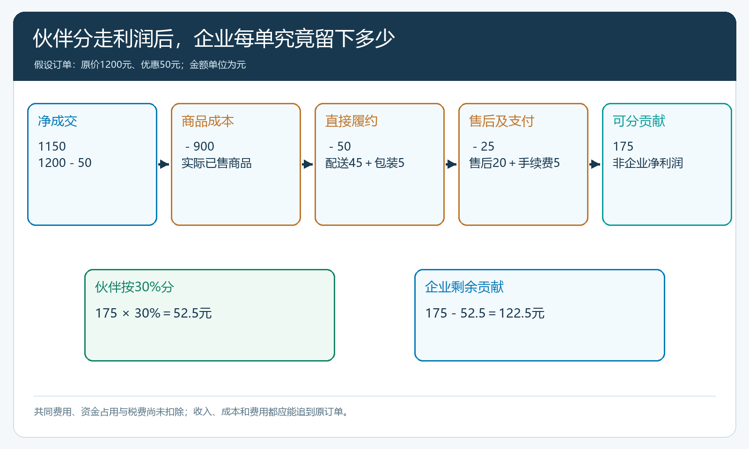Select the 企业剩余贡献 heading
The height and width of the screenshot is (449, 749).
pyautogui.click(x=464, y=287)
